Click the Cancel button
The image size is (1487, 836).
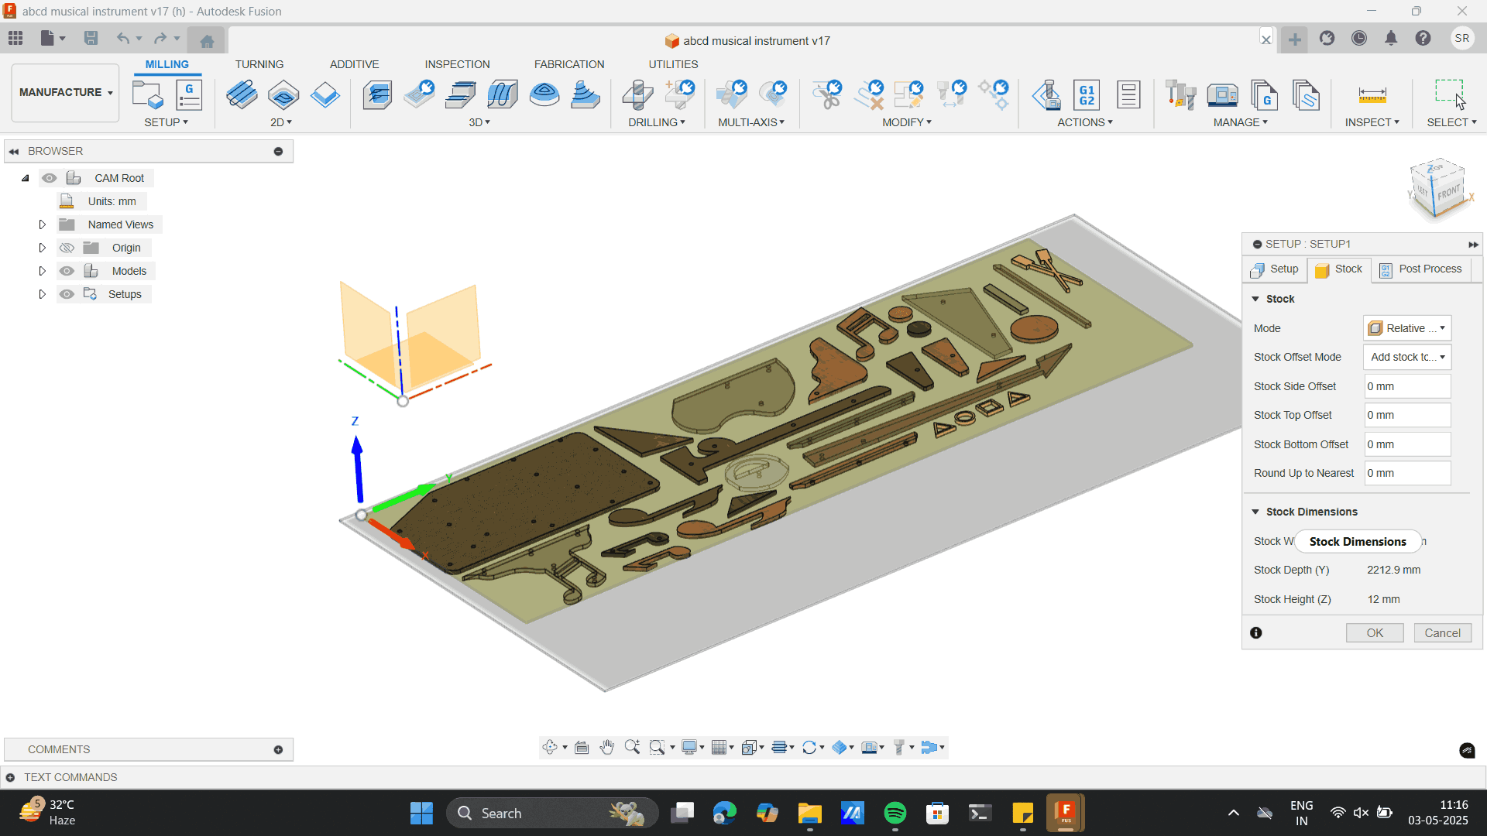(x=1442, y=633)
